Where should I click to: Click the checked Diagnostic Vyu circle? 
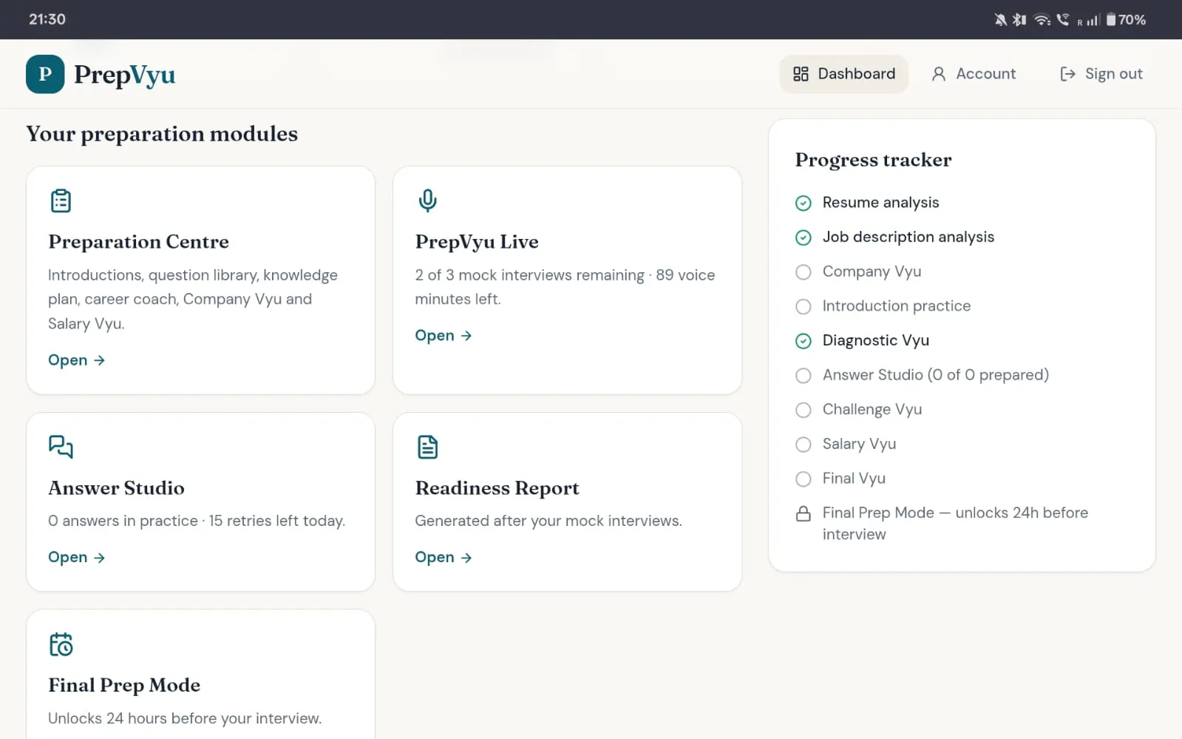[803, 341]
